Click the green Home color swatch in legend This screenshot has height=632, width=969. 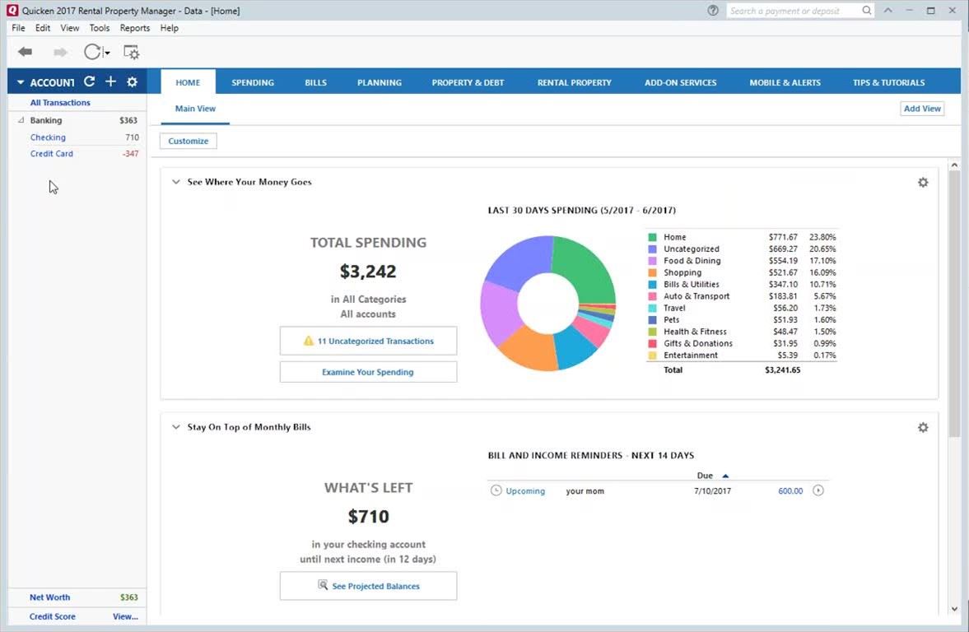pyautogui.click(x=653, y=237)
